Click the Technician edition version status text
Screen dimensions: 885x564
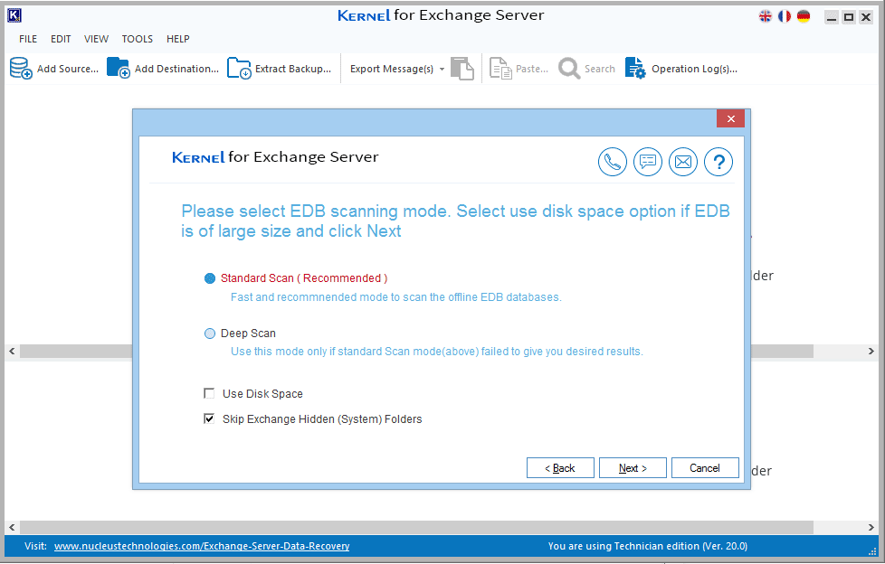(x=647, y=546)
